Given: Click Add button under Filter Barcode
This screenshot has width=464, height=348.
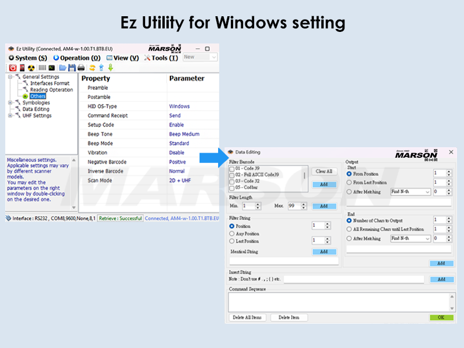Looking at the screenshot, I should (324, 184).
